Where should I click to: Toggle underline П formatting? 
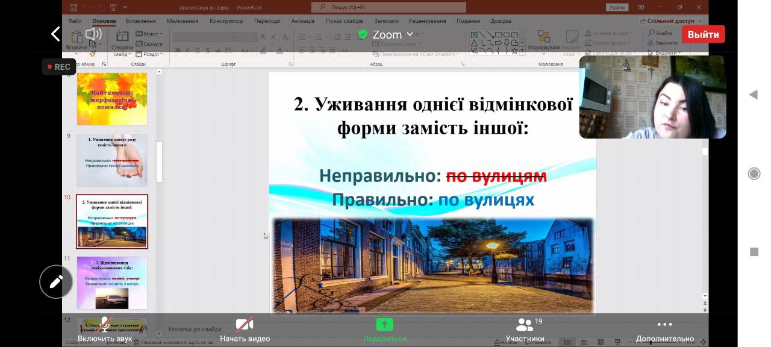tap(197, 49)
